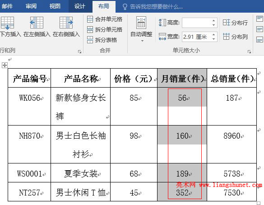Click the Tell Me (告诉我您想要做什么) search box
The image size is (264, 205).
(x=153, y=7)
